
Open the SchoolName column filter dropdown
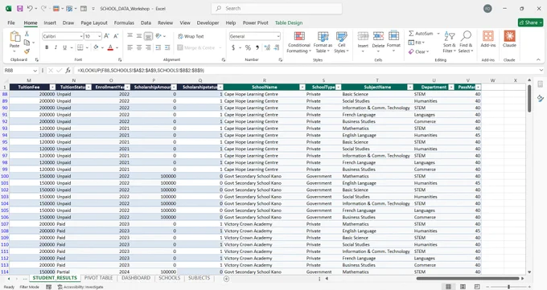click(x=302, y=87)
